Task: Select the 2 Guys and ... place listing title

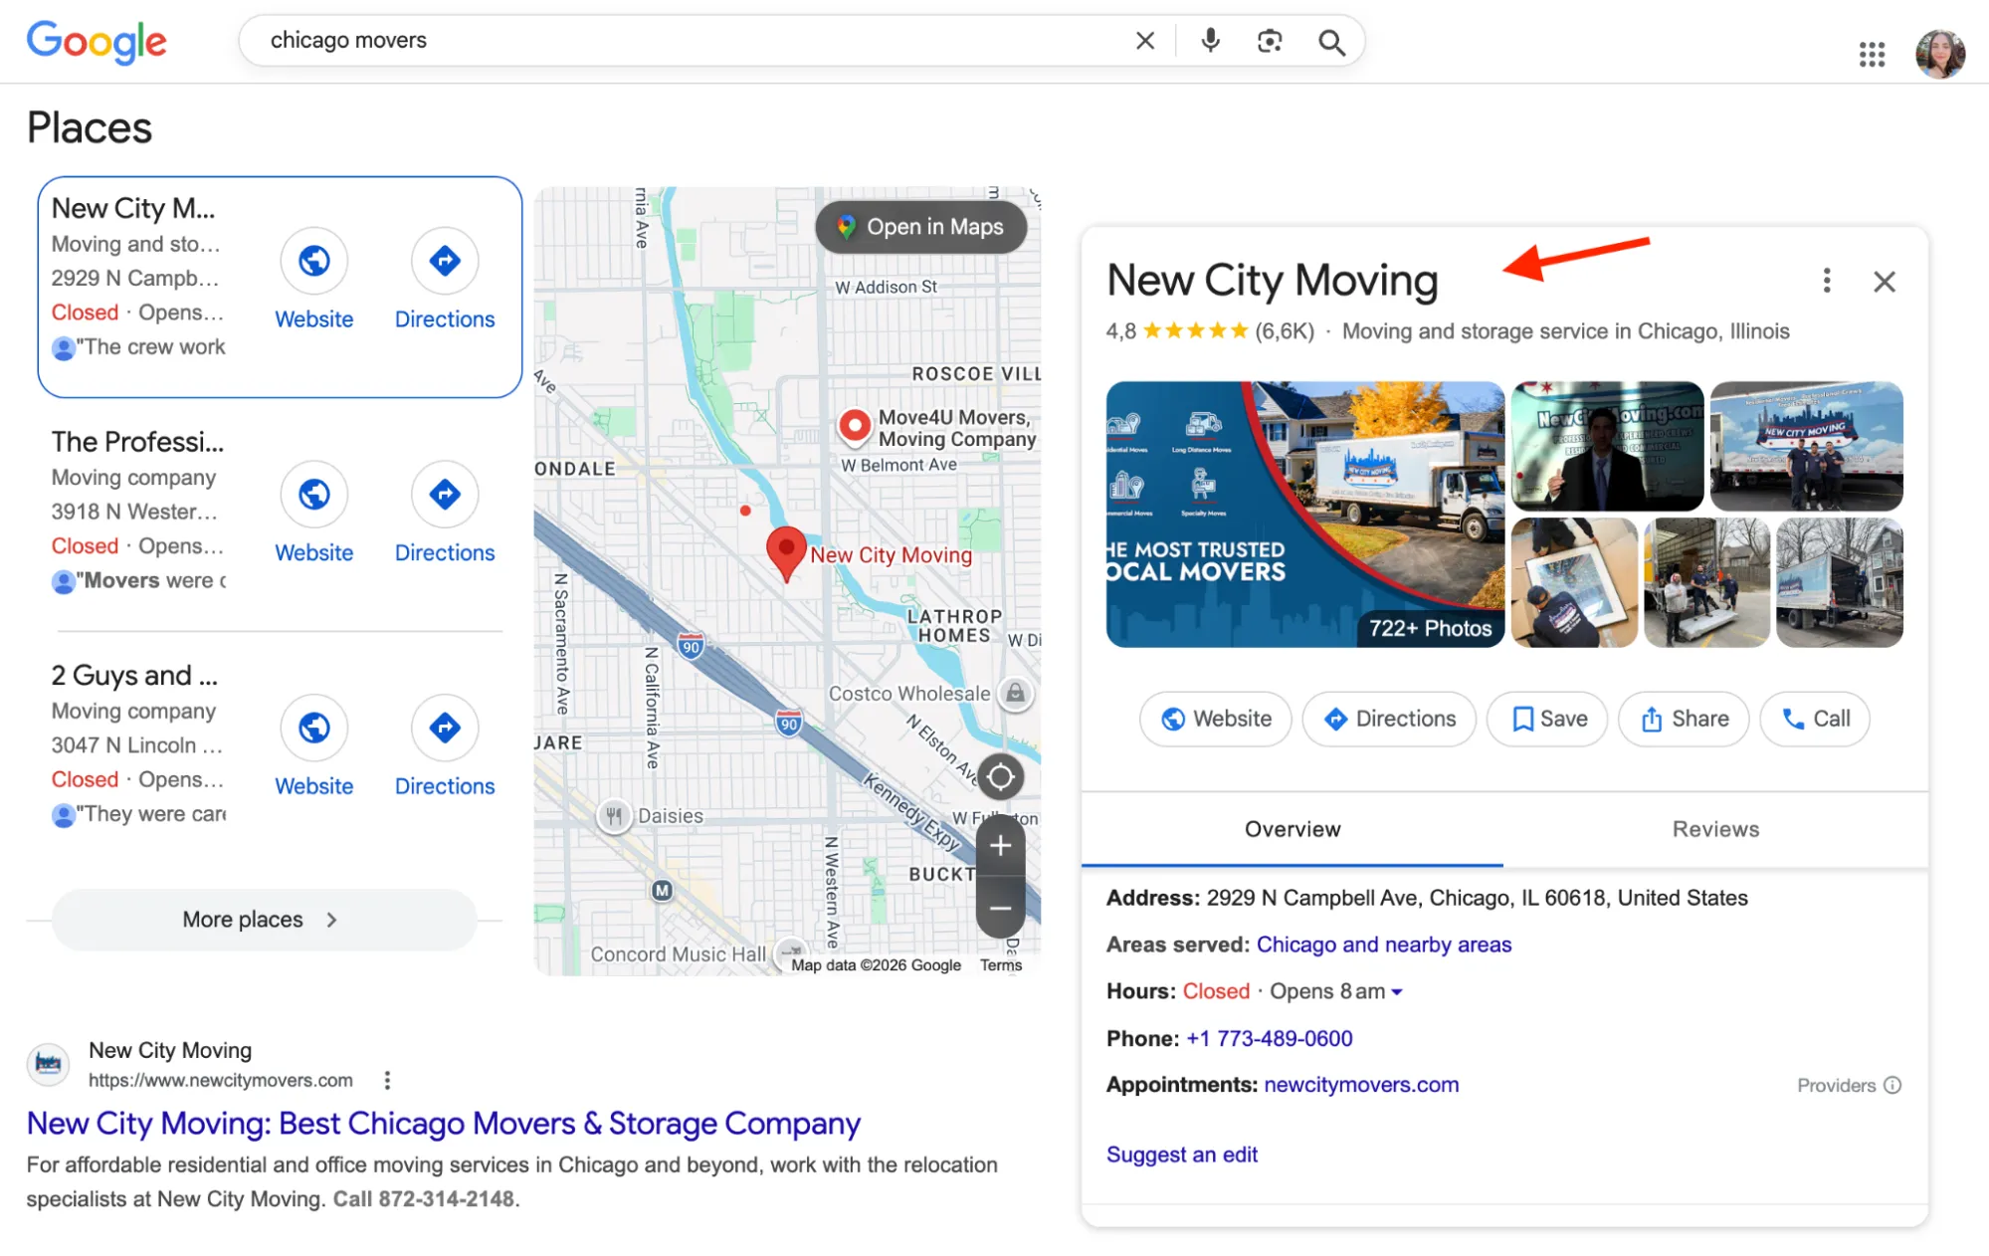Action: (134, 676)
